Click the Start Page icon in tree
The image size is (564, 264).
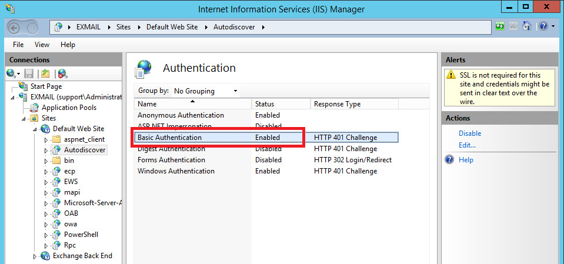click(24, 86)
